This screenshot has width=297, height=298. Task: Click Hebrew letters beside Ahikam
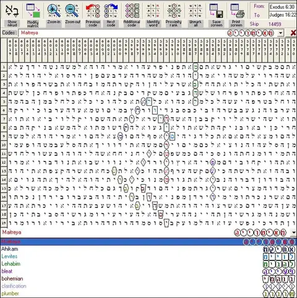(x=279, y=250)
